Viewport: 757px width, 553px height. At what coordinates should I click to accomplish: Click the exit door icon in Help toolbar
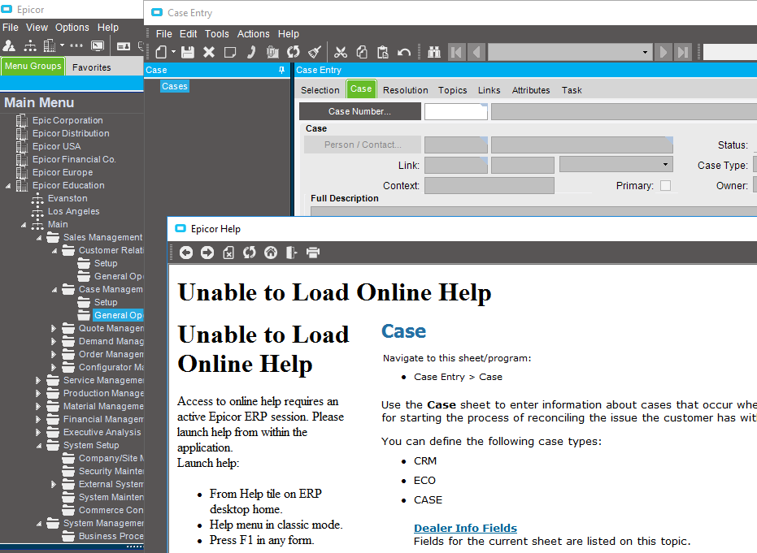[292, 253]
